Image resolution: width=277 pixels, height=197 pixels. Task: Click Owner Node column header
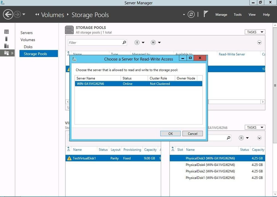tap(186, 78)
